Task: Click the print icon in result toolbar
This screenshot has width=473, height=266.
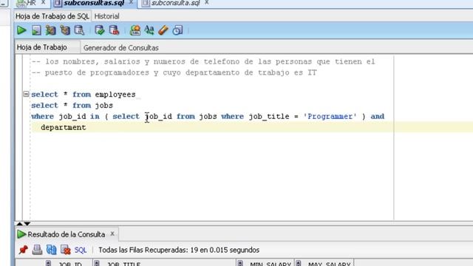Action: (x=38, y=250)
